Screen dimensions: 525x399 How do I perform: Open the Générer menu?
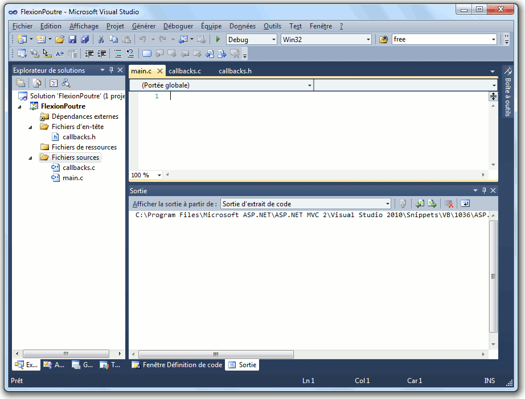point(143,26)
